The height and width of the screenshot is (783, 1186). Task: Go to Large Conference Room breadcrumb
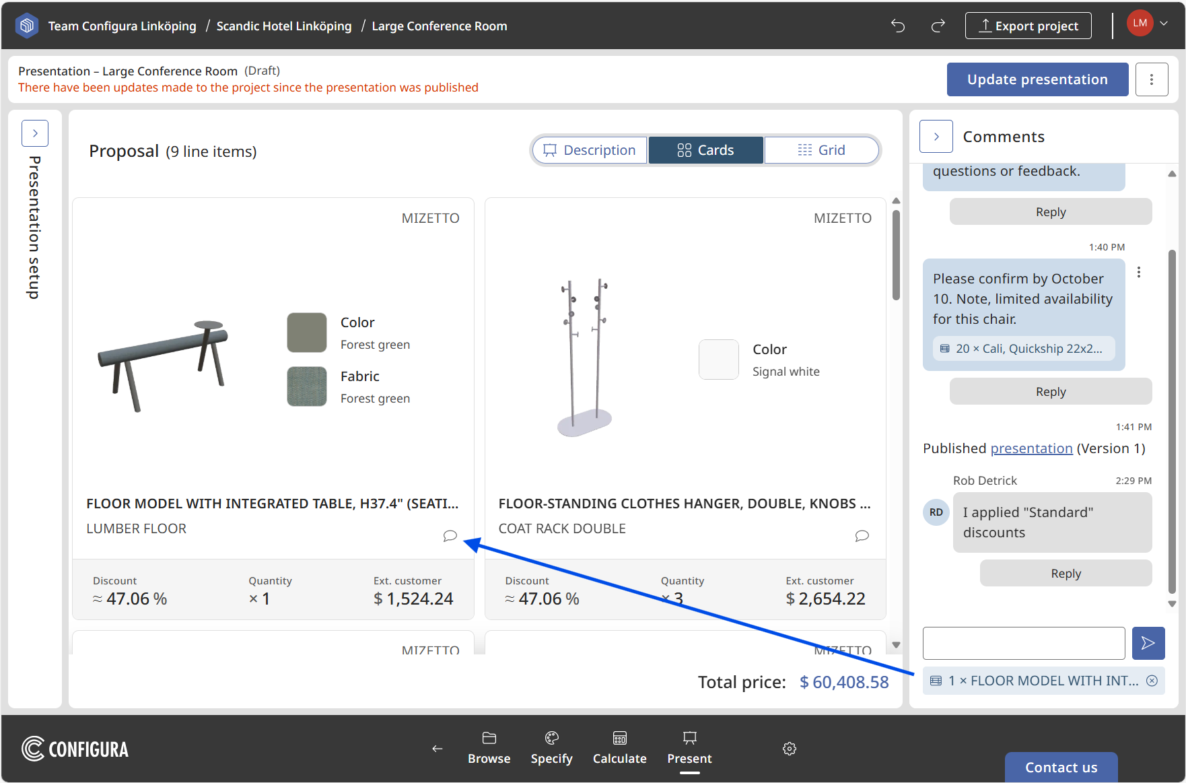click(x=440, y=26)
